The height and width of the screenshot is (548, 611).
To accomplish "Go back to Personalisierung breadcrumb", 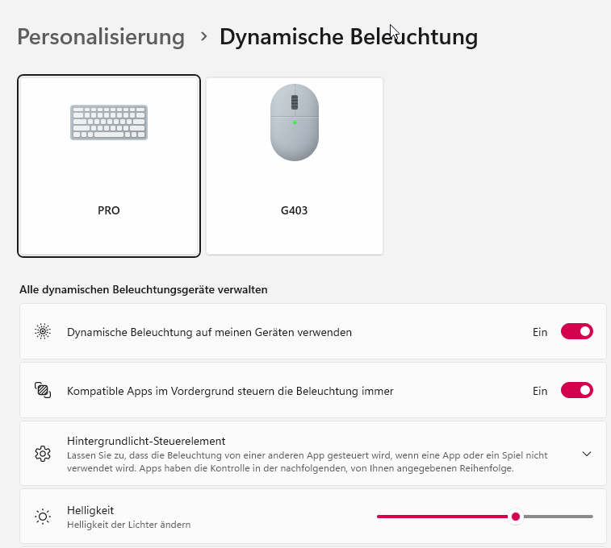I will point(101,37).
